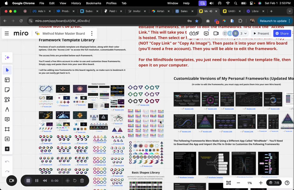Expand the collaborators list chevron
The image size is (294, 190).
coord(245,34)
